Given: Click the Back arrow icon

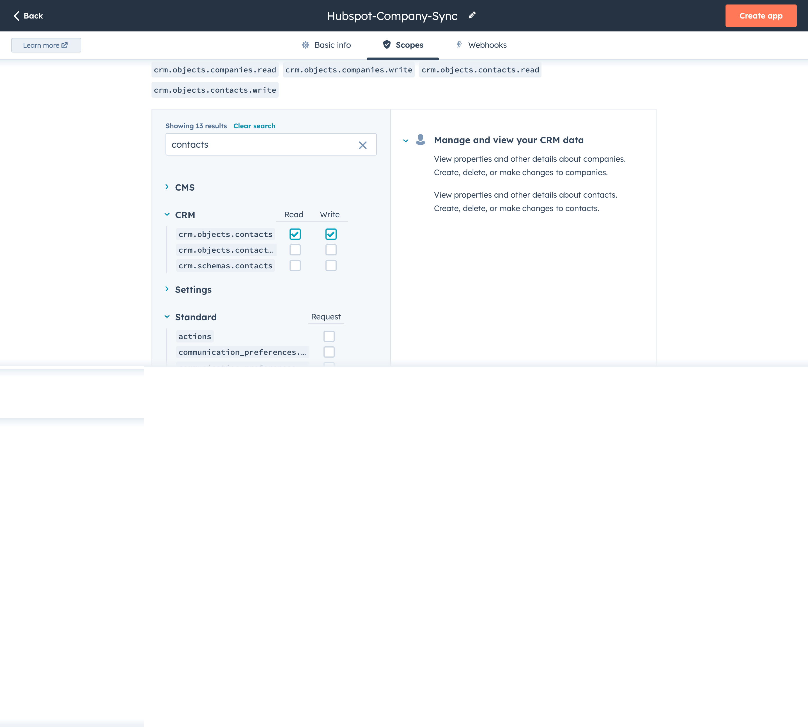Looking at the screenshot, I should point(16,16).
